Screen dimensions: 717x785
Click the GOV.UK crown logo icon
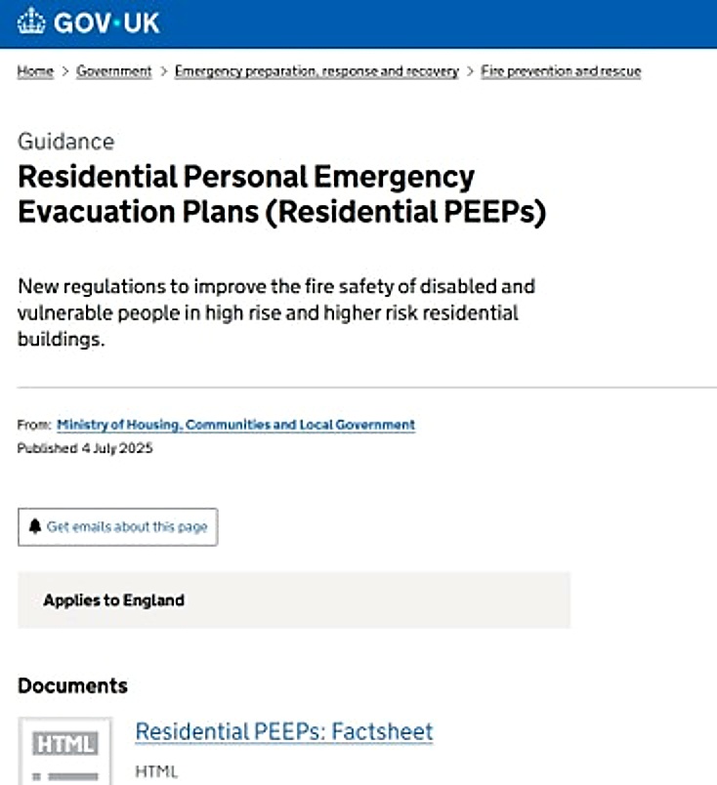(x=31, y=22)
